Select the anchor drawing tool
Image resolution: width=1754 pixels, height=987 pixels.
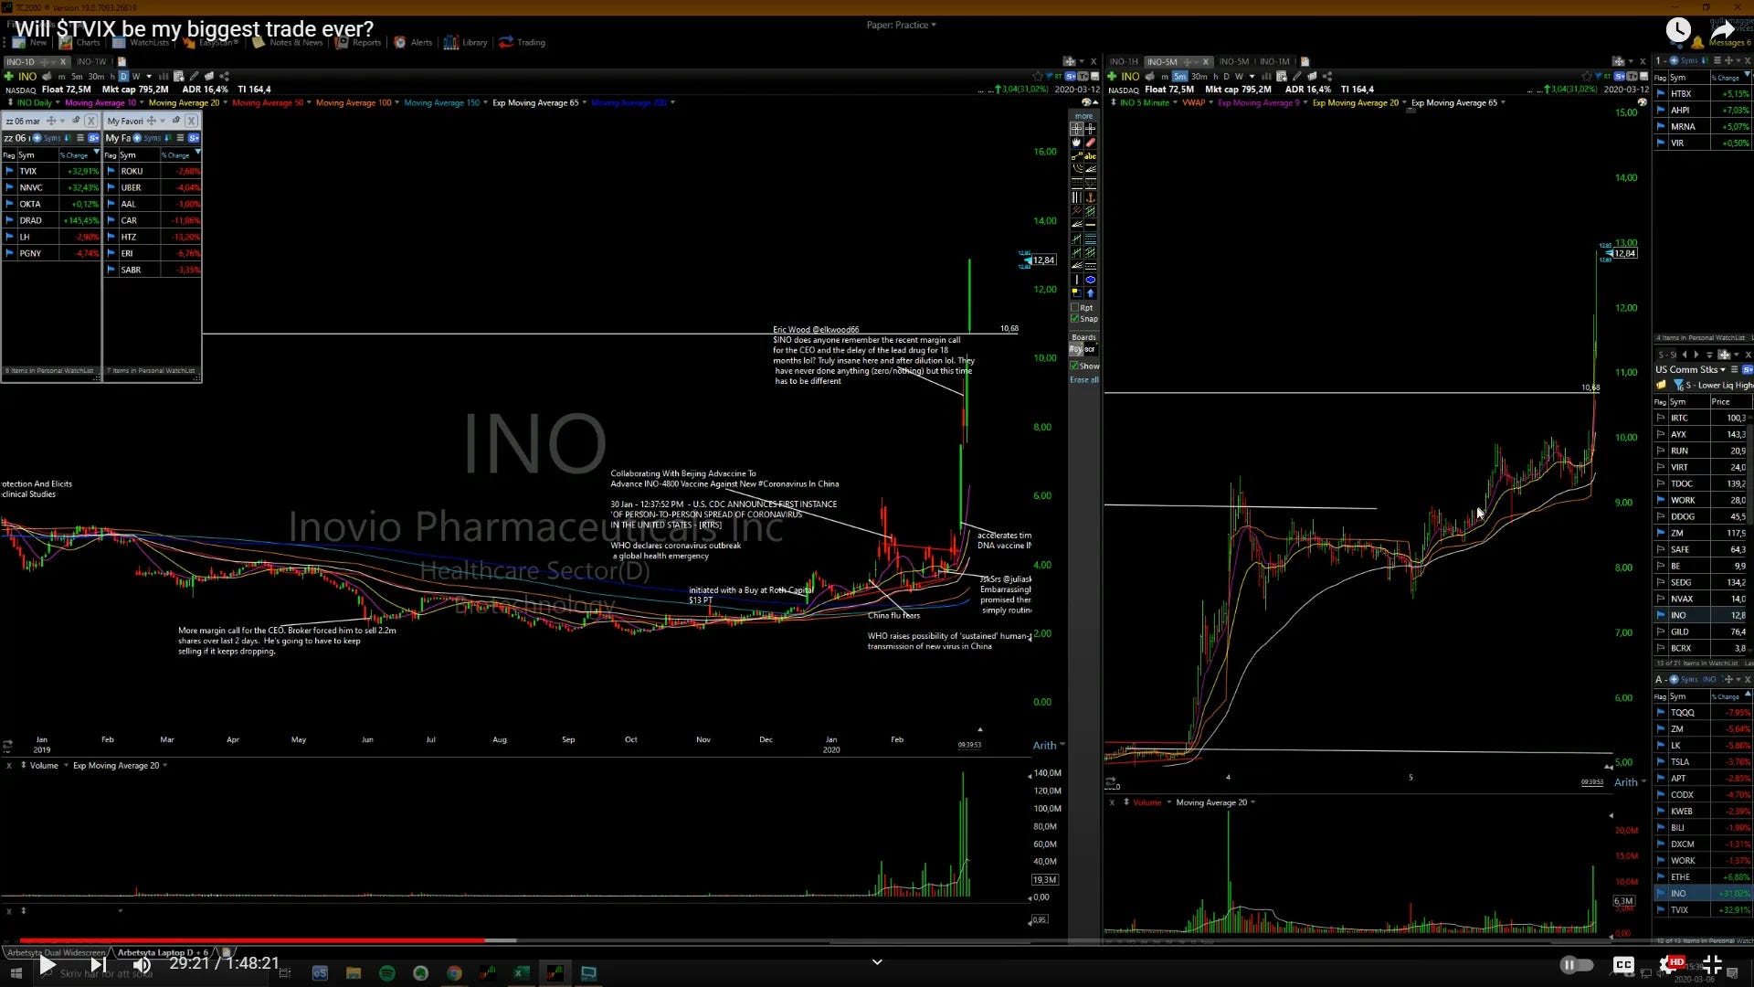pos(1090,197)
